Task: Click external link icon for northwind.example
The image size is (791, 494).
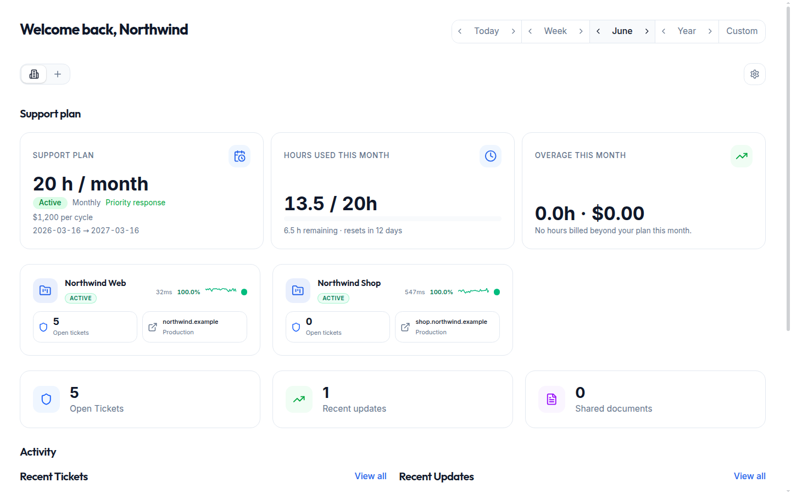Action: (153, 327)
